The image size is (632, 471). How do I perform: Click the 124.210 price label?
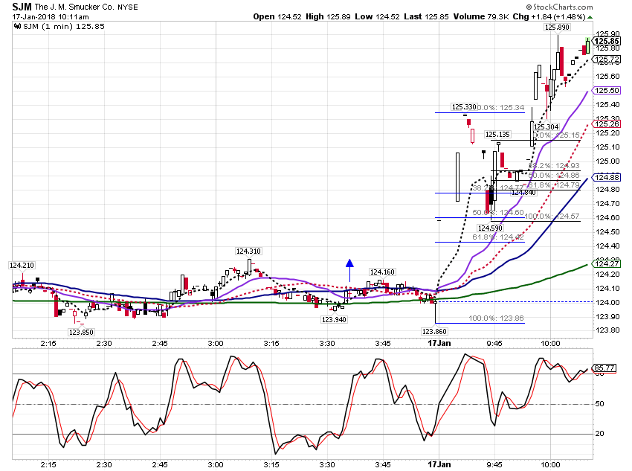[x=22, y=266]
